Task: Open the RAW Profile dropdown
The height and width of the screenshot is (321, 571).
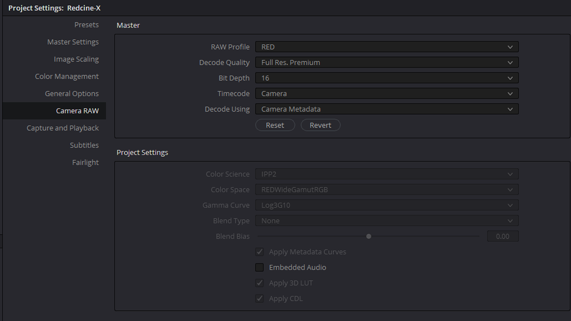Action: pos(387,47)
